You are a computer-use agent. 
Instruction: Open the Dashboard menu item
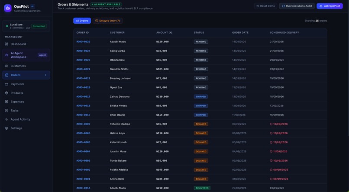pyautogui.click(x=26, y=44)
